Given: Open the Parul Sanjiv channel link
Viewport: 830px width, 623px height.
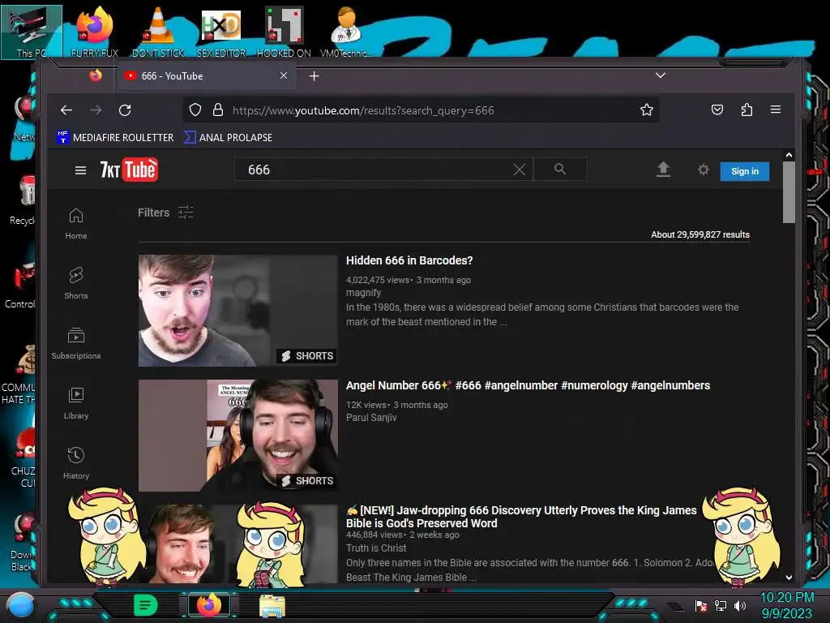Looking at the screenshot, I should pos(371,418).
